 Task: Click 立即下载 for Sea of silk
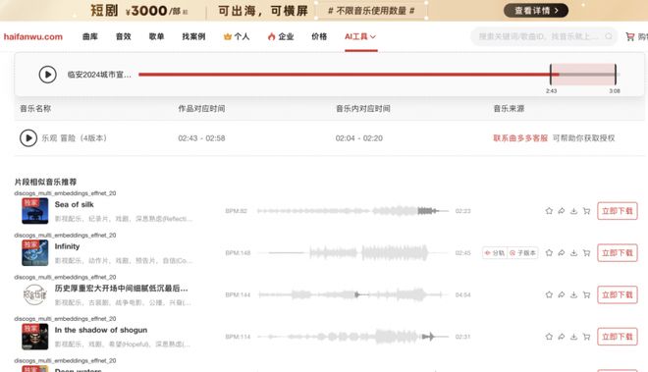pyautogui.click(x=617, y=211)
